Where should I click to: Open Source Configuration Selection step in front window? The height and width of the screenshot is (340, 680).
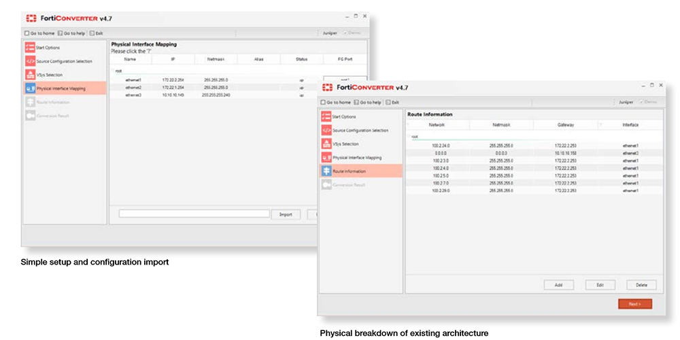(361, 130)
